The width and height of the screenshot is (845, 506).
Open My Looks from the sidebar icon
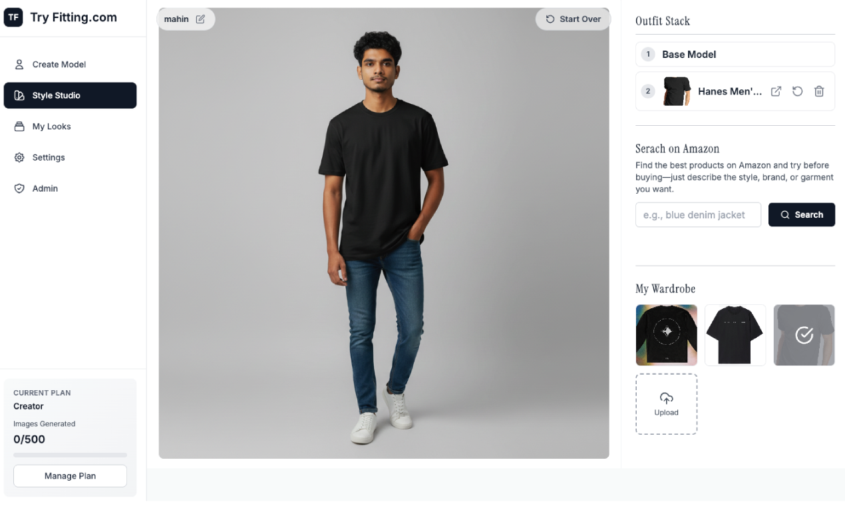[19, 126]
